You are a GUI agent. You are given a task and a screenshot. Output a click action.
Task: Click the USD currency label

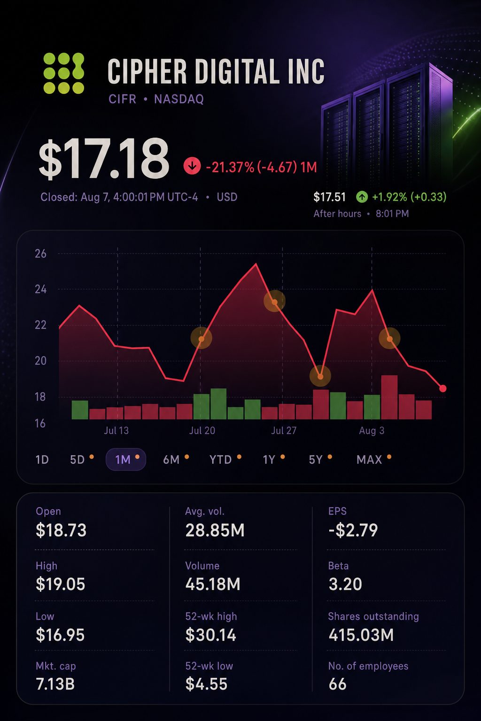(x=227, y=197)
